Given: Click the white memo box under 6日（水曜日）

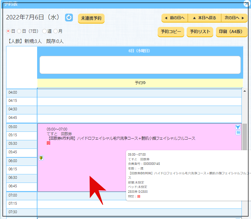Looking at the screenshot, I should (x=140, y=65).
